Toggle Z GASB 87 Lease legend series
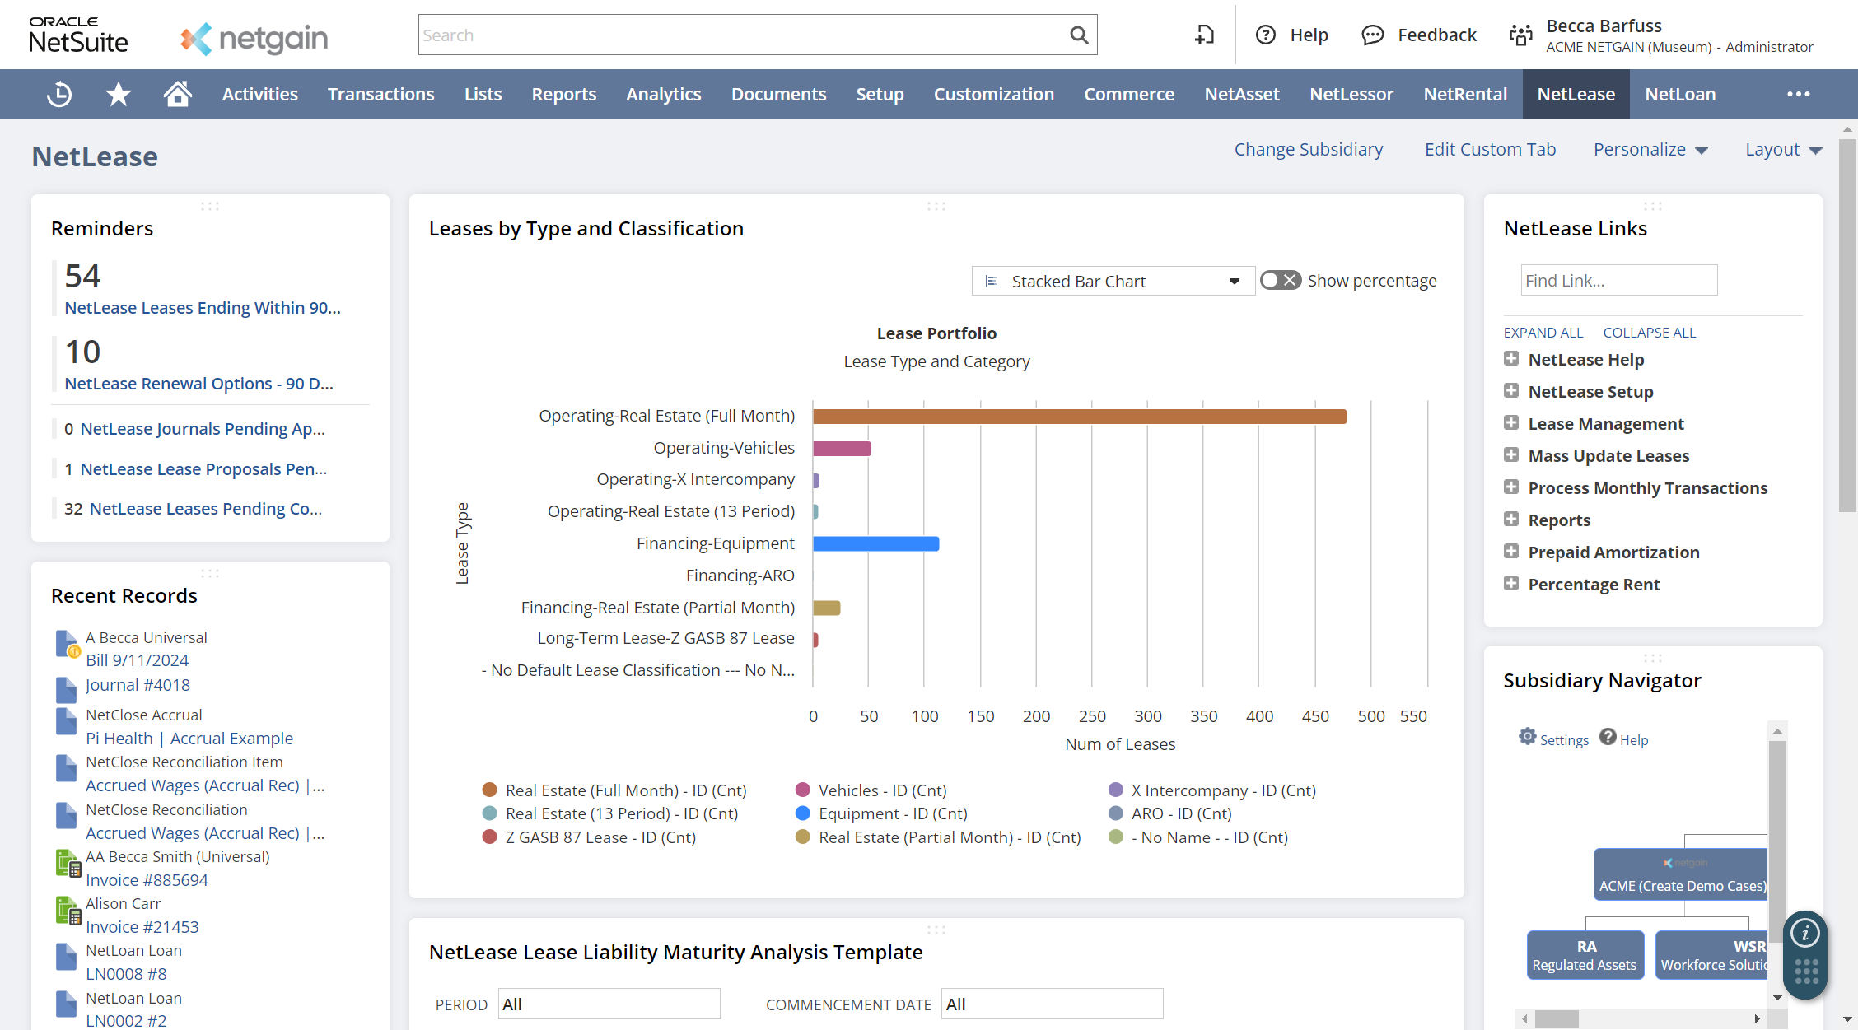 (589, 837)
